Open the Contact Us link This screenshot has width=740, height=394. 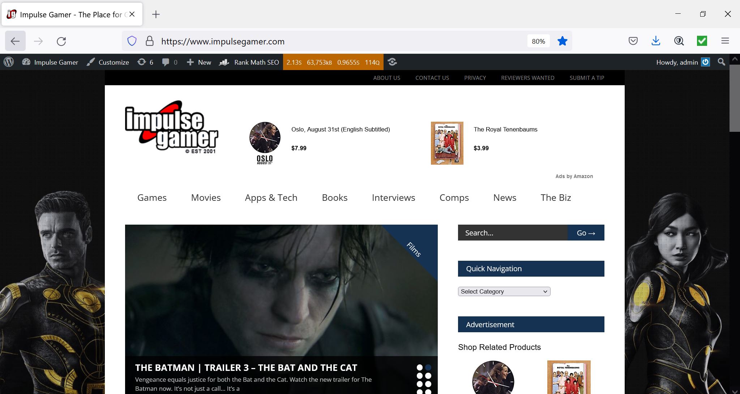[432, 78]
